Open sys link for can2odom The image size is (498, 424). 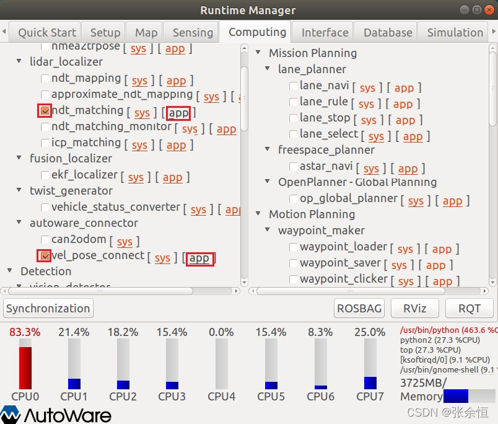tap(124, 242)
